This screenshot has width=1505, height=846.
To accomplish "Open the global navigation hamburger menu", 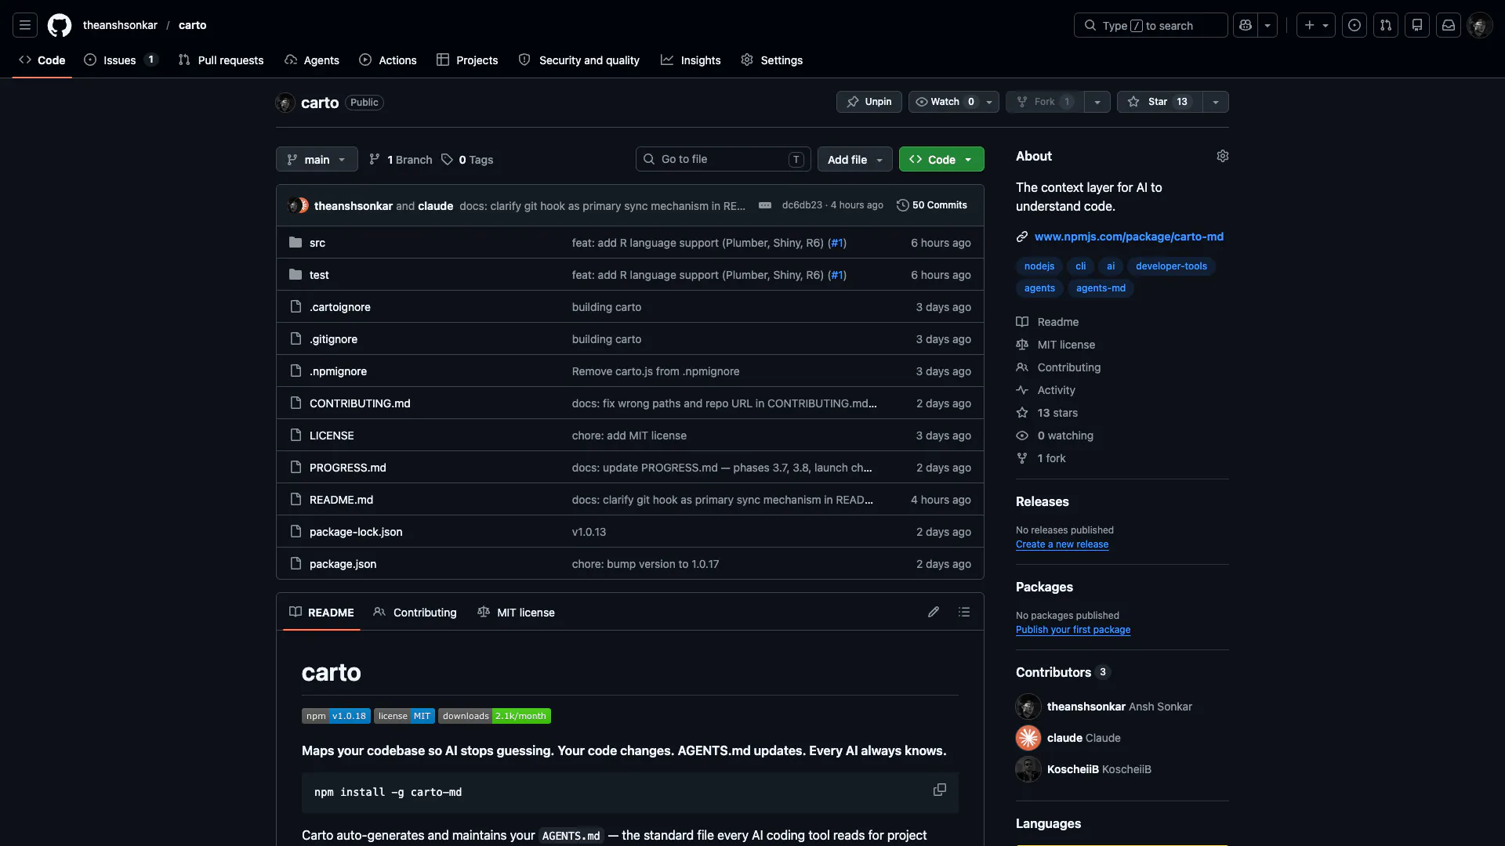I will click(25, 25).
